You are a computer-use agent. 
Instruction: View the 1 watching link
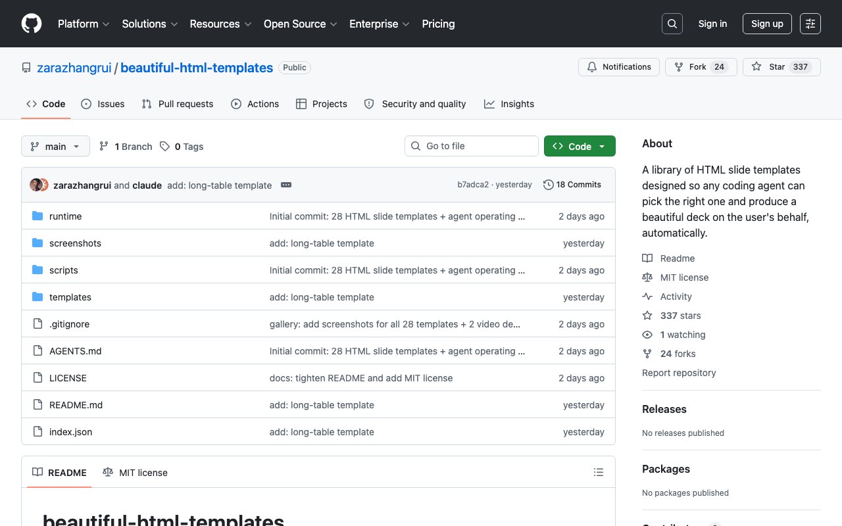tap(674, 335)
